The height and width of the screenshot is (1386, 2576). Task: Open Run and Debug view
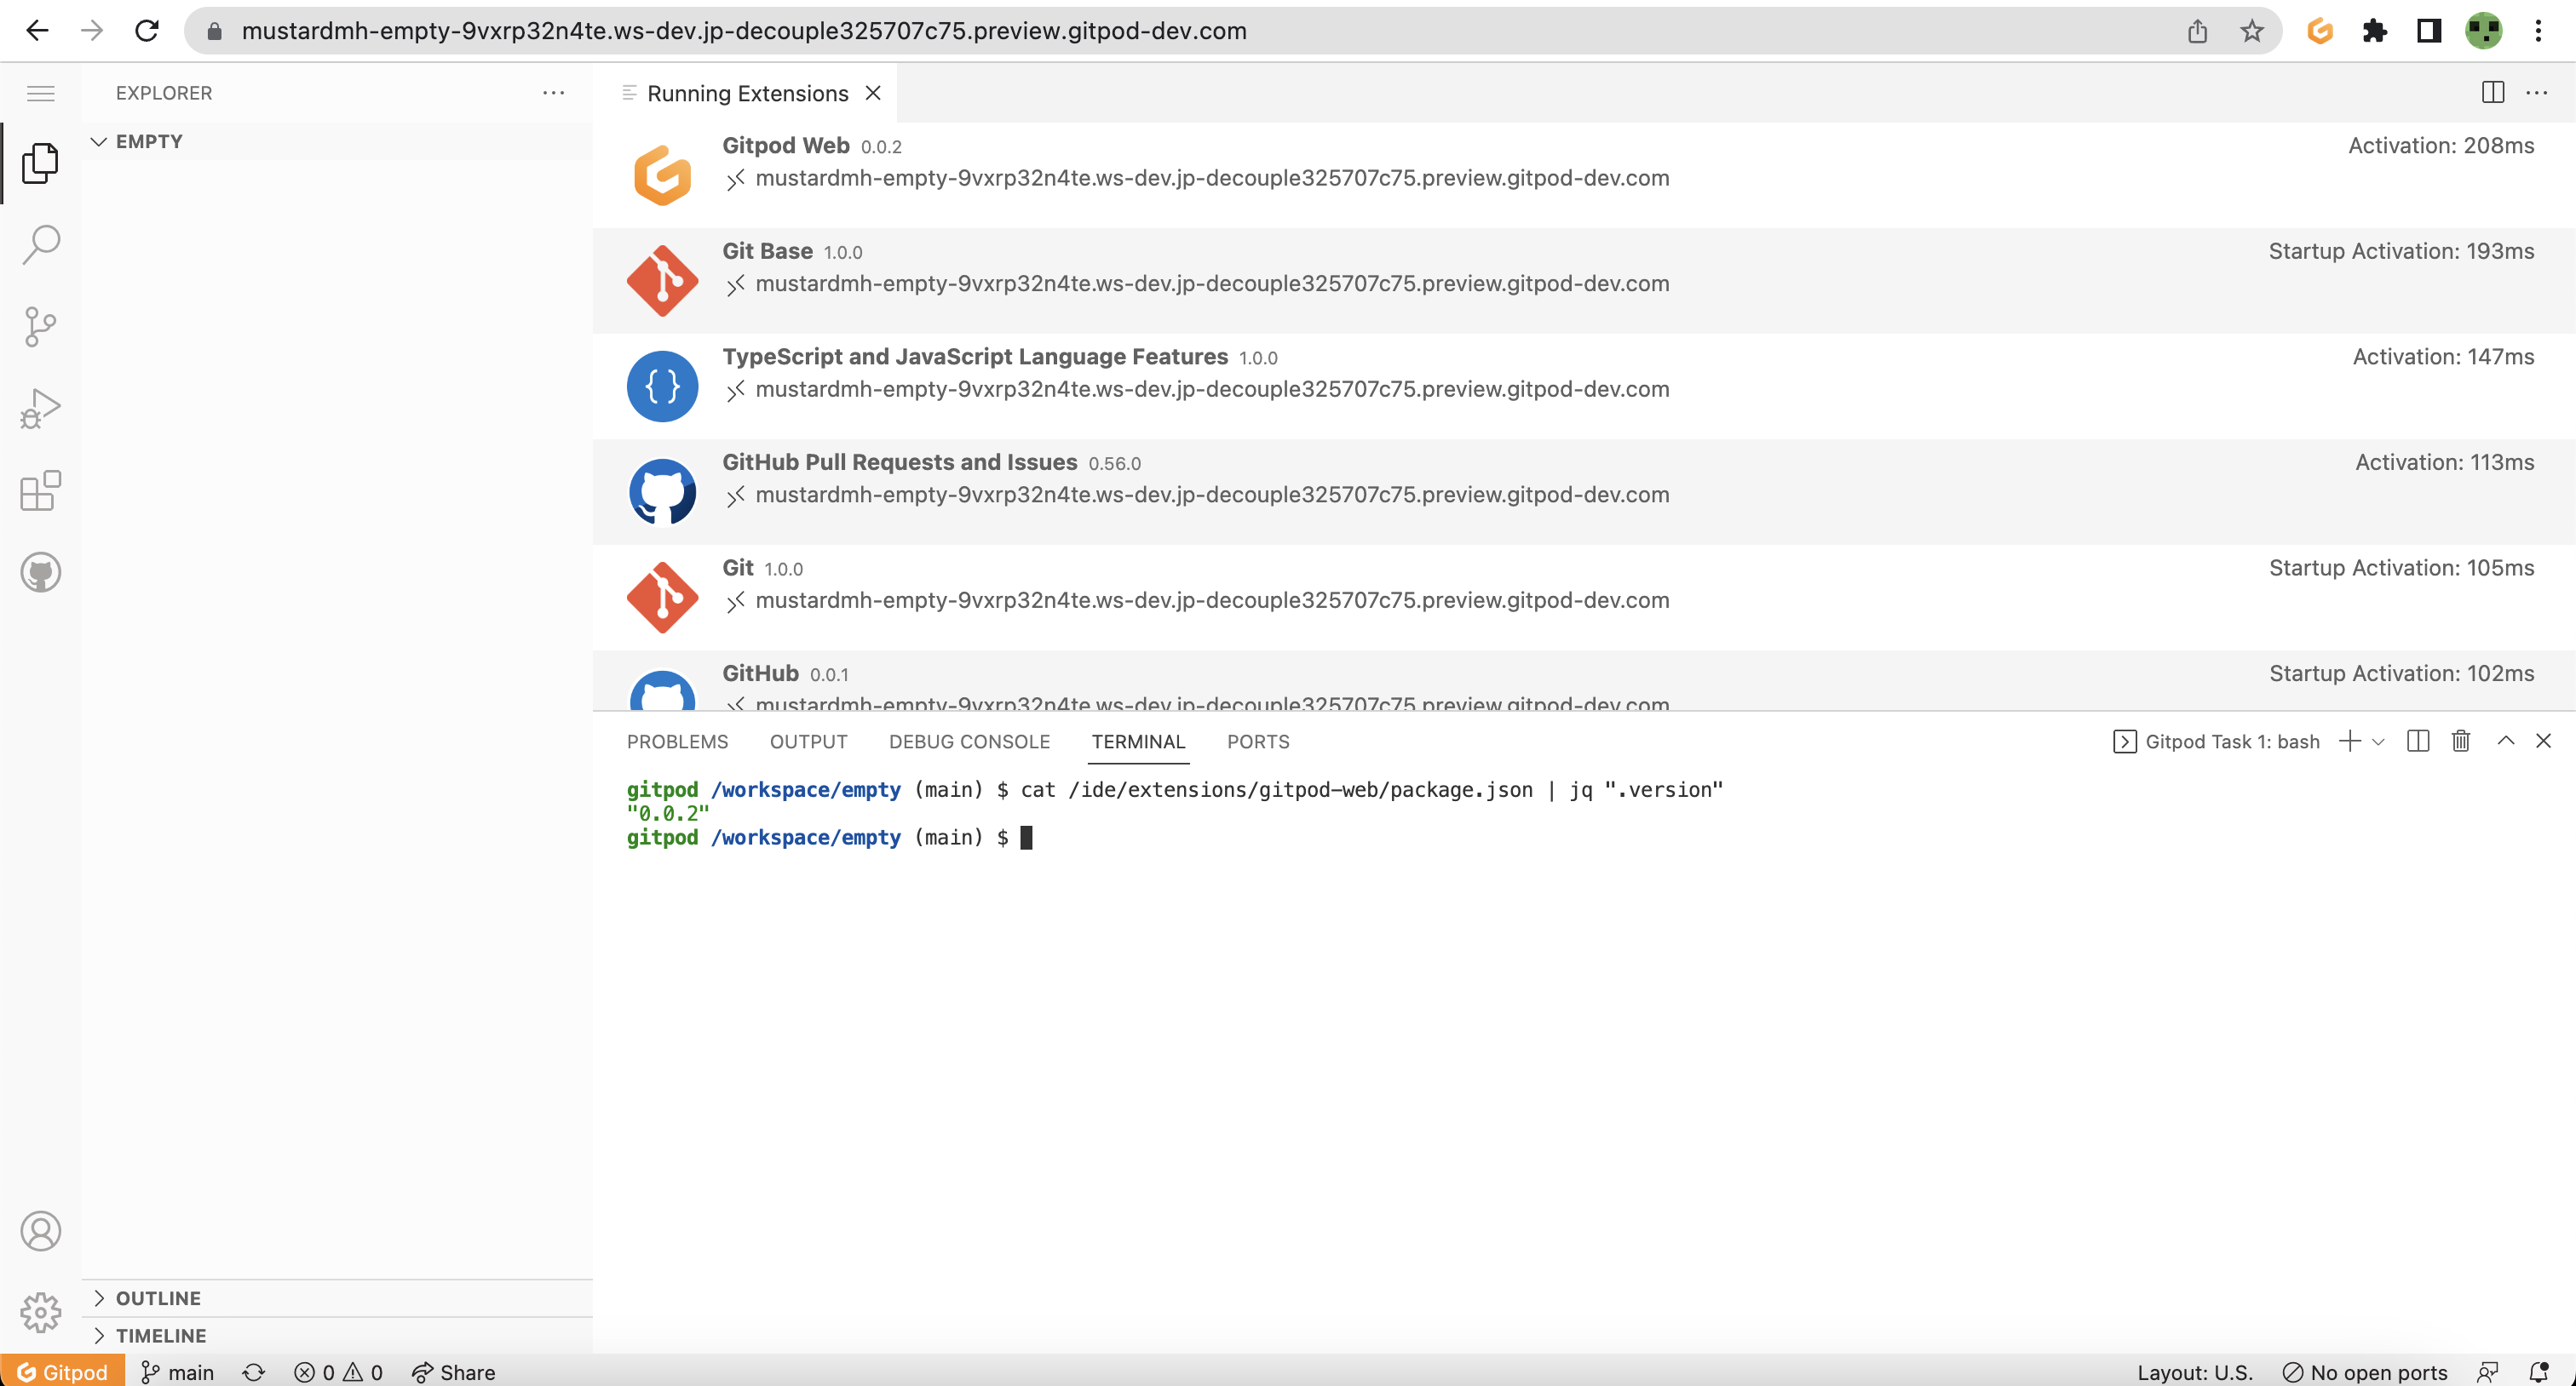pos(41,409)
